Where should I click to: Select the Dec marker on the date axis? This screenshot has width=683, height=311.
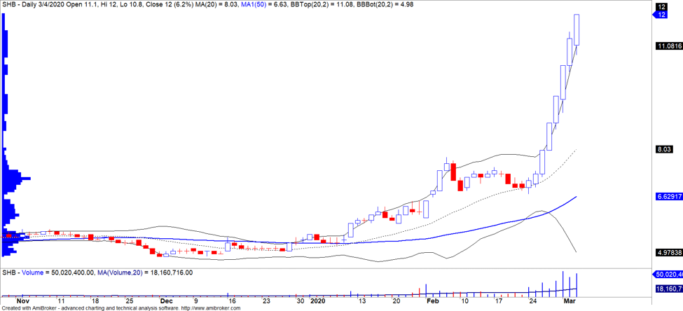pos(166,300)
